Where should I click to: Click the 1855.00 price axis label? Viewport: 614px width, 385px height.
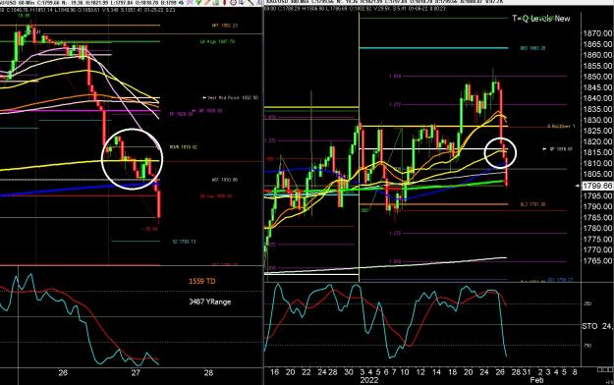(x=597, y=66)
